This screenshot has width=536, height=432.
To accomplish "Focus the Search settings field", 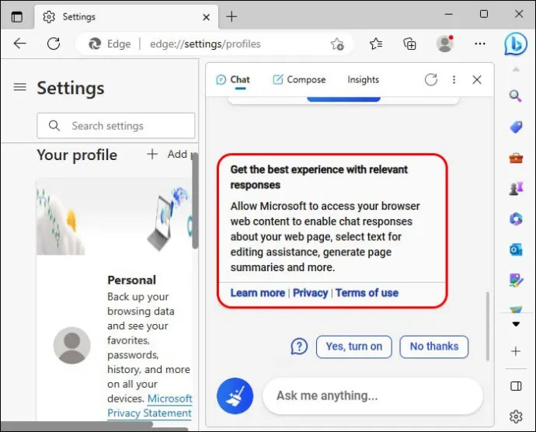I will pyautogui.click(x=116, y=126).
